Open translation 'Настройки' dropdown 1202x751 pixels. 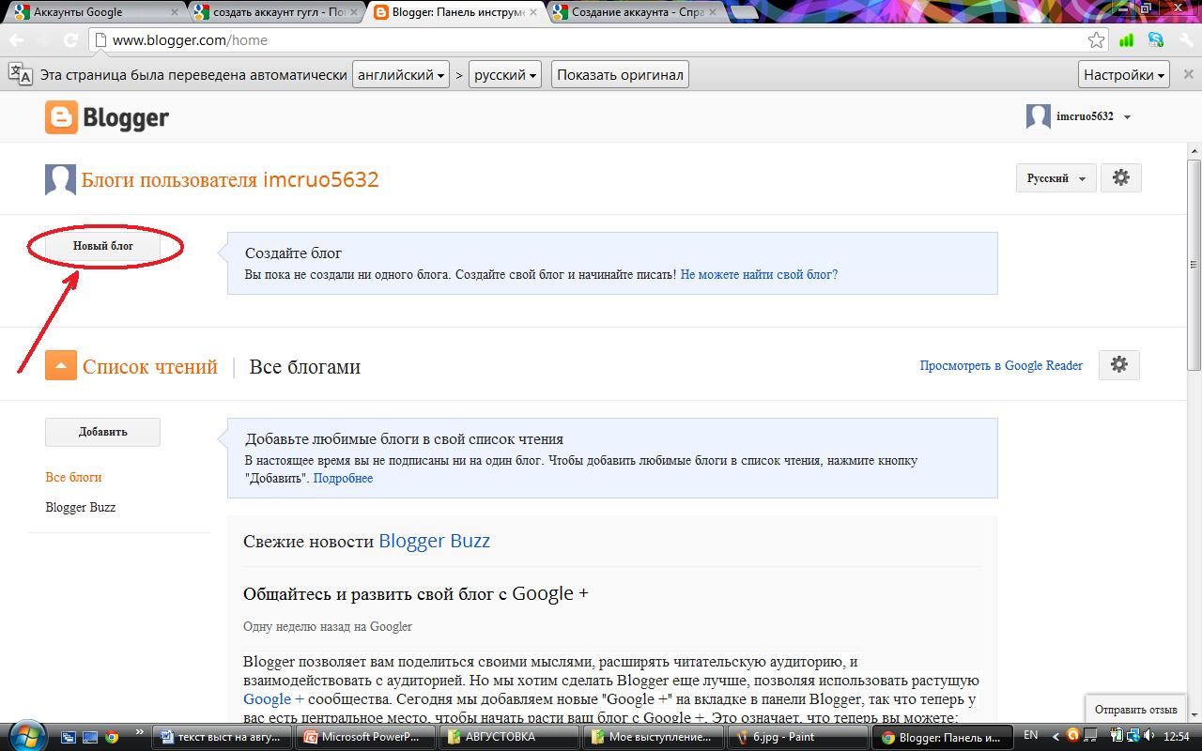1124,74
